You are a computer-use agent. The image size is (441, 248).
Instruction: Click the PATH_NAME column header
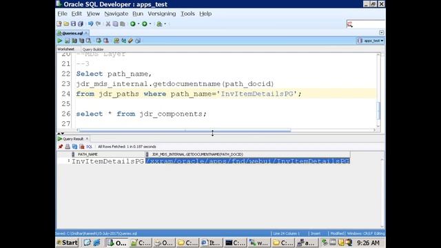pyautogui.click(x=108, y=154)
